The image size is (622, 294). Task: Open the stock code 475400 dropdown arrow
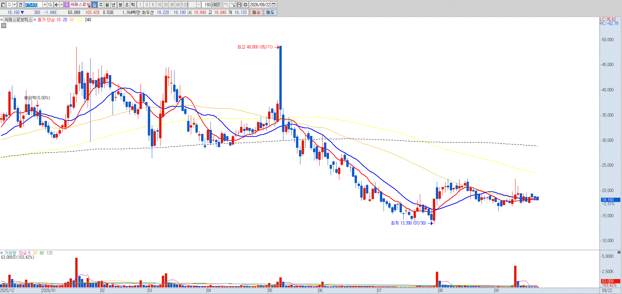coord(45,5)
